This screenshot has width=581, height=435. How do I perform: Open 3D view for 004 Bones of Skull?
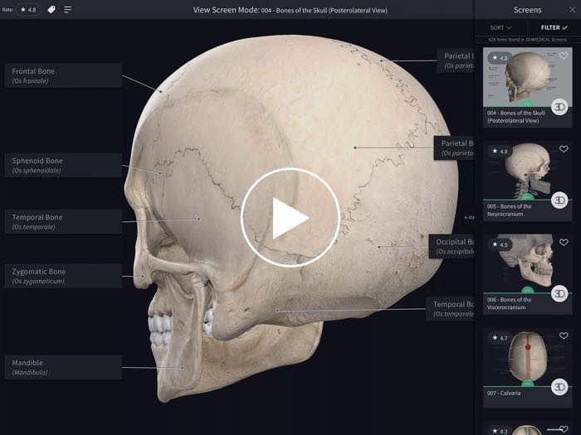pos(560,107)
